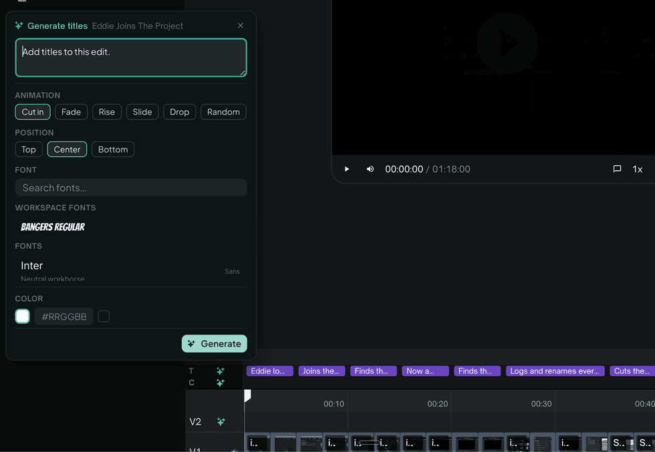The height and width of the screenshot is (452, 655).
Task: Select the Slide animation option
Action: pos(142,112)
